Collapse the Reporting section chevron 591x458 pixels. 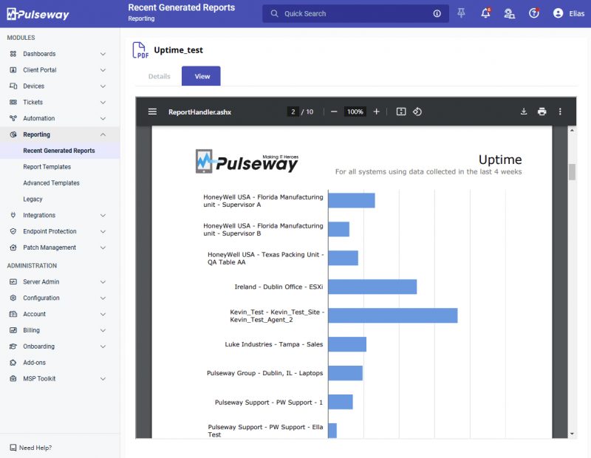[103, 134]
